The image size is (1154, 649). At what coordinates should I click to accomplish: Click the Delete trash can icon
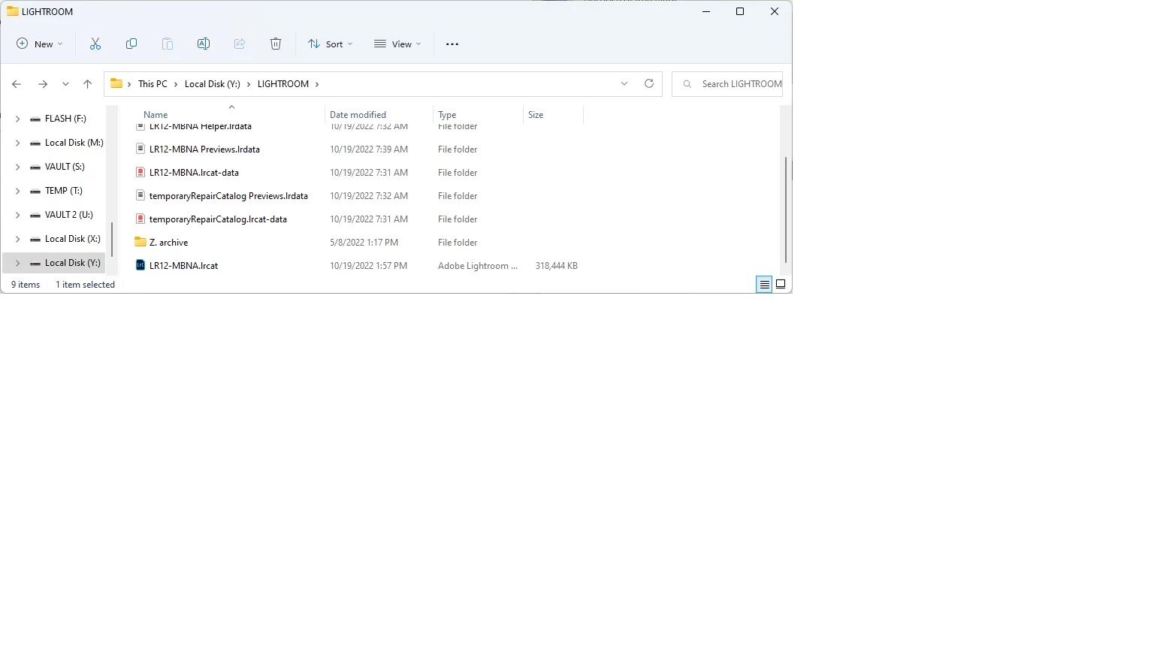(x=276, y=44)
